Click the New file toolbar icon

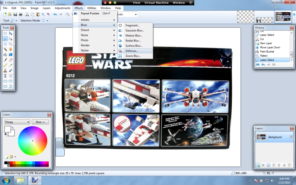point(5,14)
